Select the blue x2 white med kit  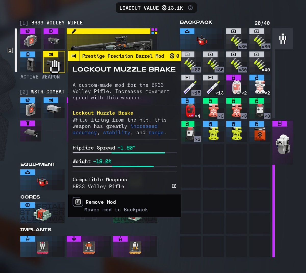(x=260, y=85)
